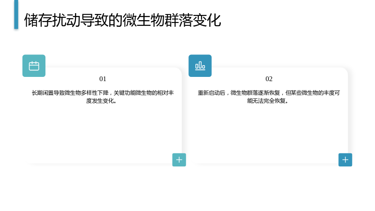This screenshot has height=211, width=375.
Task: Select the slide title 储存扰动导致的微生物群落变化
Action: point(122,20)
